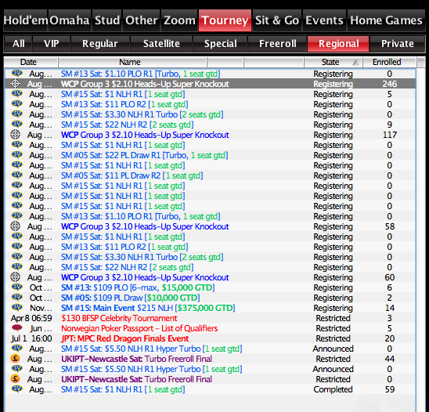Click the Name column header

(130, 62)
